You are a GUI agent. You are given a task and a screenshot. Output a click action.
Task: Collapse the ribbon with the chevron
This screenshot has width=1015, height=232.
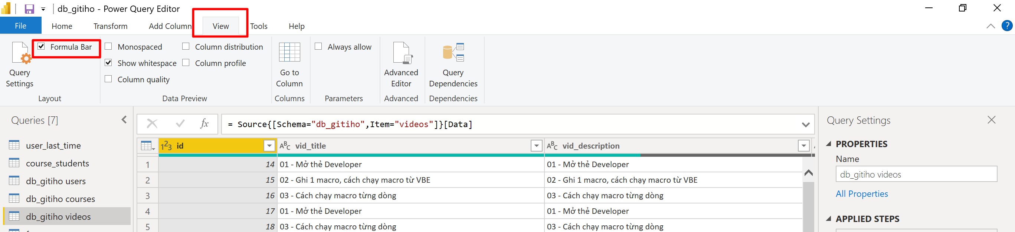pyautogui.click(x=991, y=26)
